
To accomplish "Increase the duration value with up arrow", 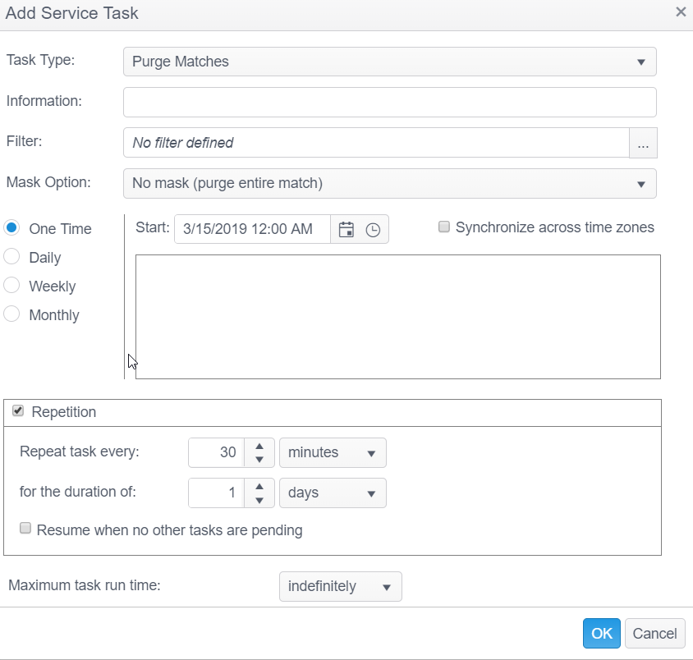I will (x=259, y=487).
